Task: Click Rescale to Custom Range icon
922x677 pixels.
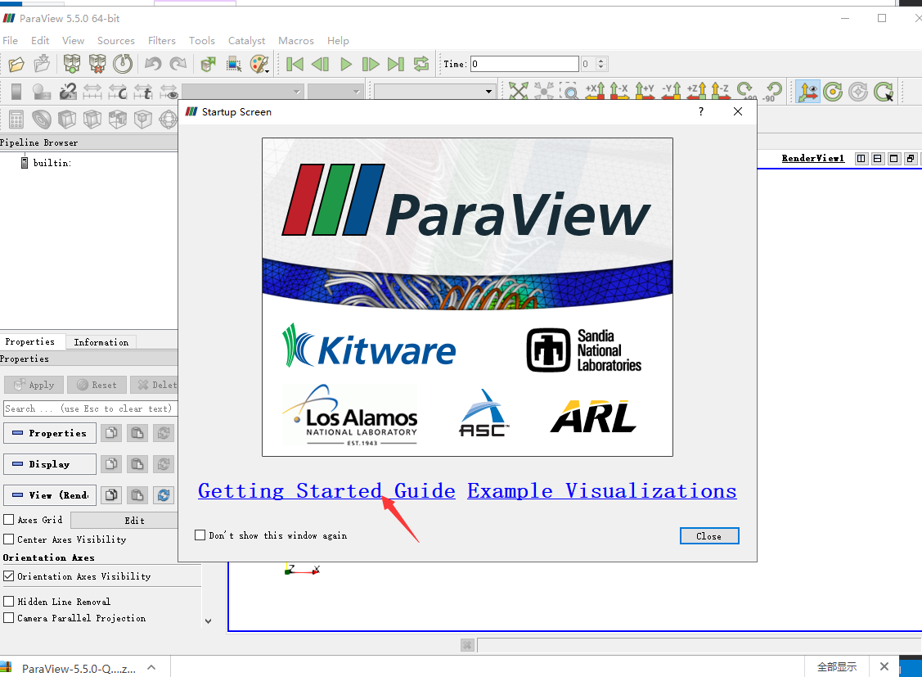Action: [118, 91]
